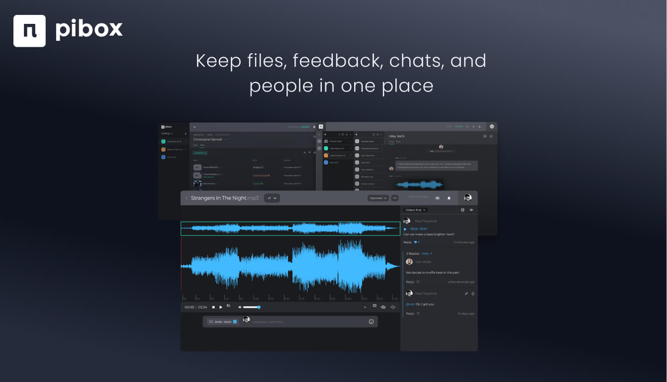Viewport: 667px width, 382px height.
Task: Like Ivan's reply by clicking the heart
Action: pos(418,282)
